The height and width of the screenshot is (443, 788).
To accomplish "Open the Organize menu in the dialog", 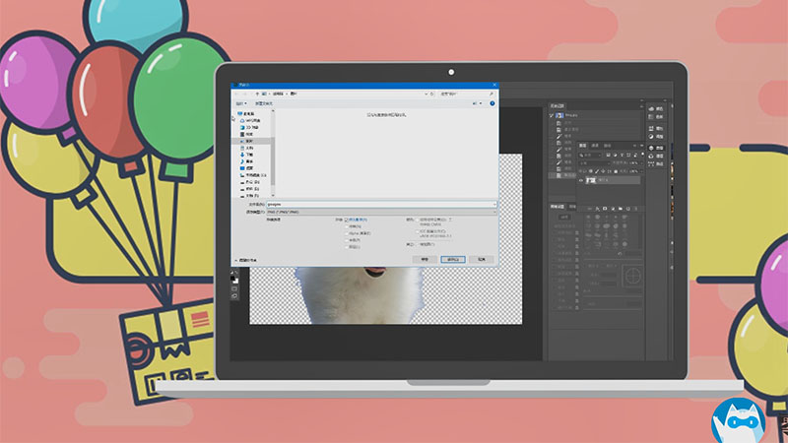I will 239,101.
